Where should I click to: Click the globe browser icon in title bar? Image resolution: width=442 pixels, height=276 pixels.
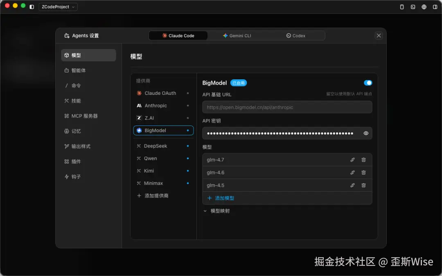424,7
